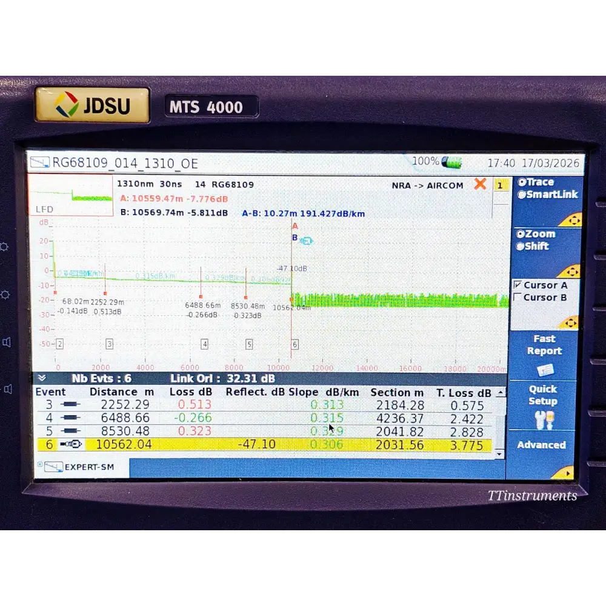Viewport: 606px width, 606px height.
Task: Click the Fast Report document icon
Action: [x=545, y=370]
